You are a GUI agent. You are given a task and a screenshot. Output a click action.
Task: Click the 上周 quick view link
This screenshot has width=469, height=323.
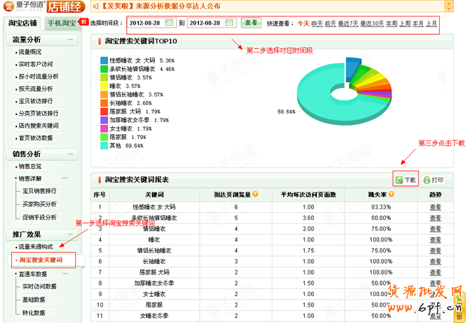click(405, 23)
